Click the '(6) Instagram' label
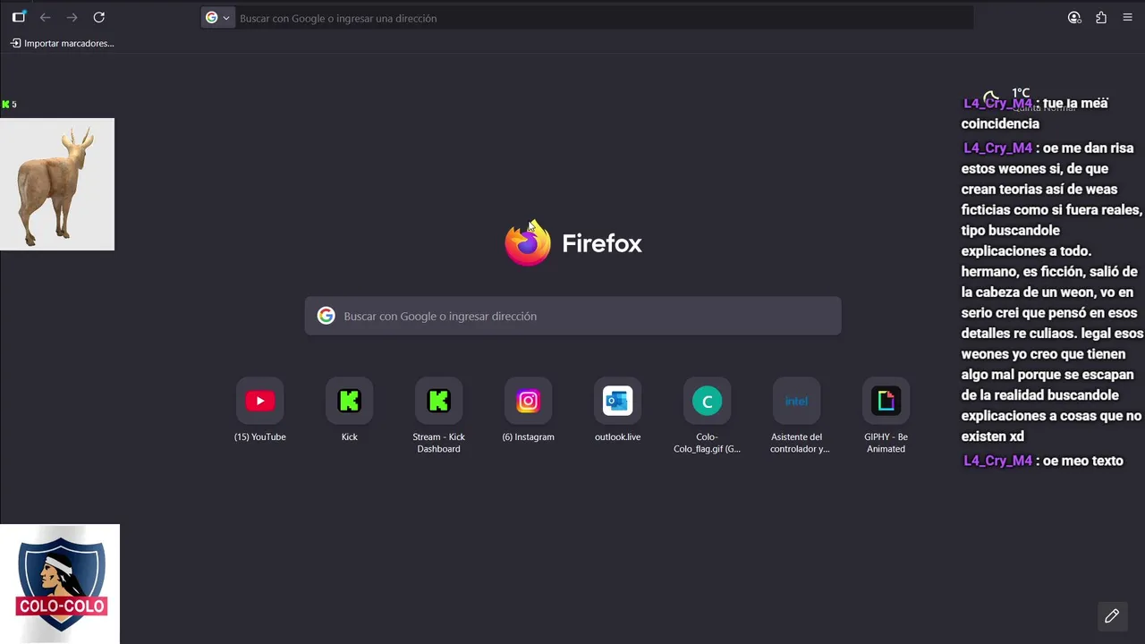The height and width of the screenshot is (644, 1145). tap(529, 437)
